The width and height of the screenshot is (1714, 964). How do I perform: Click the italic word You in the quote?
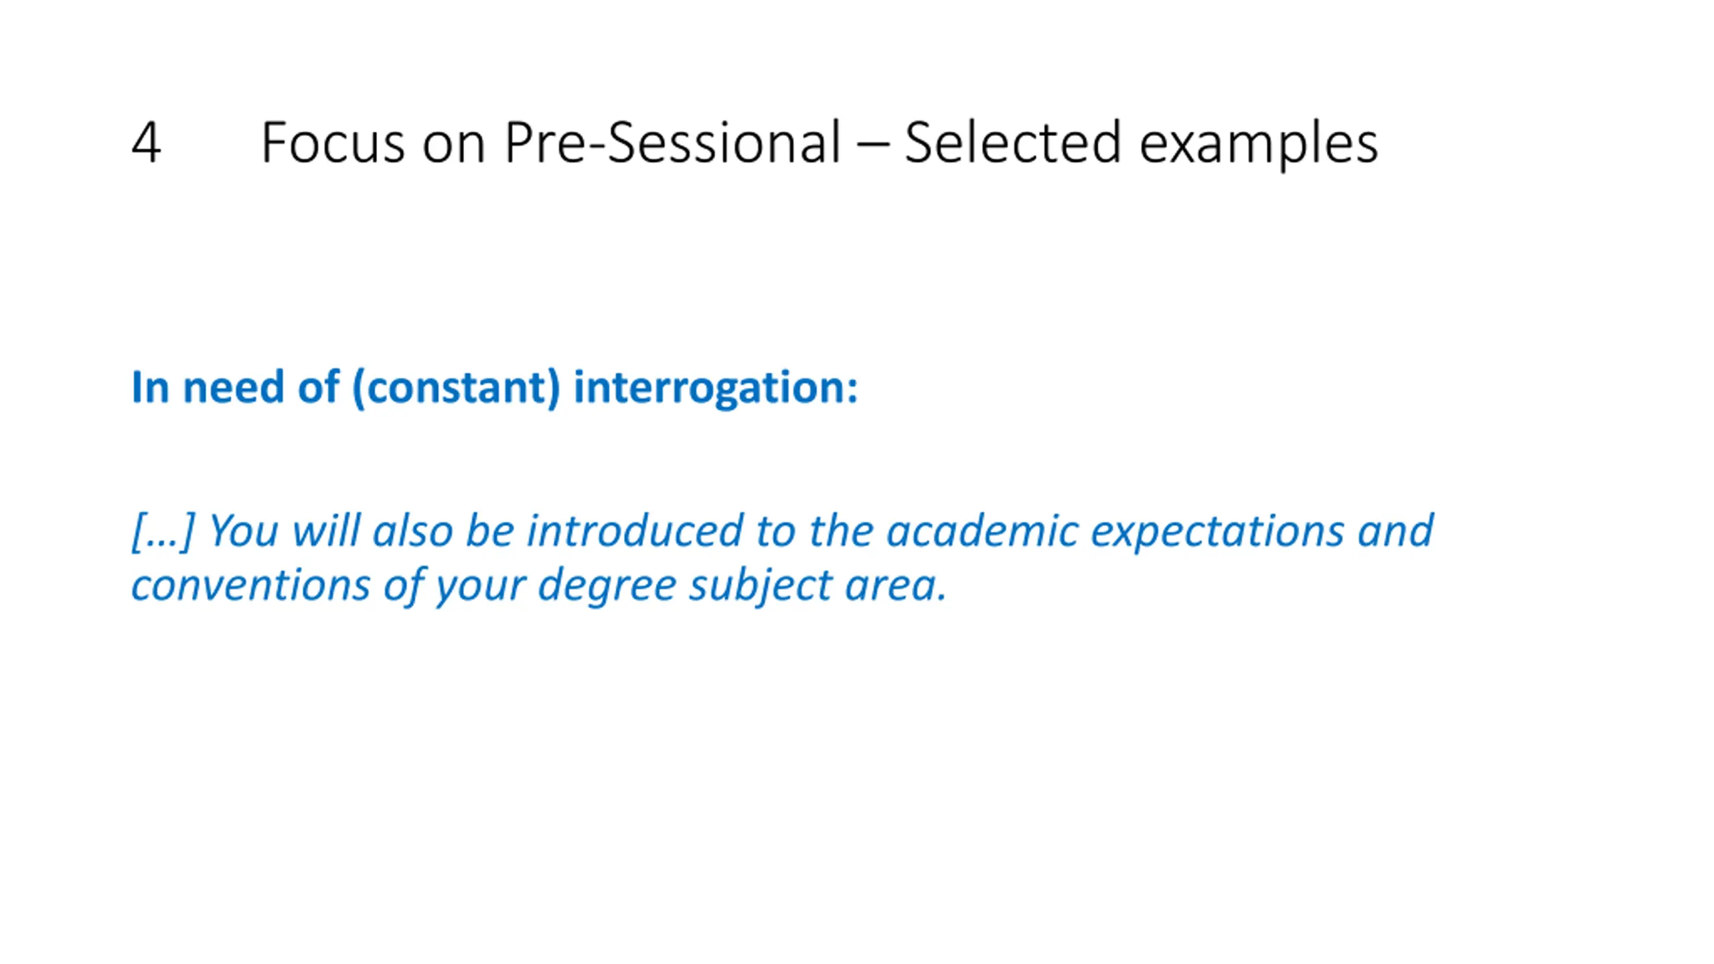click(244, 531)
